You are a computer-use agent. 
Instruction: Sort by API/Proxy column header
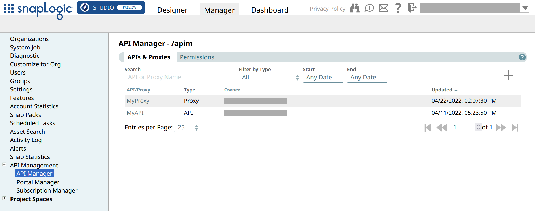[x=139, y=90]
